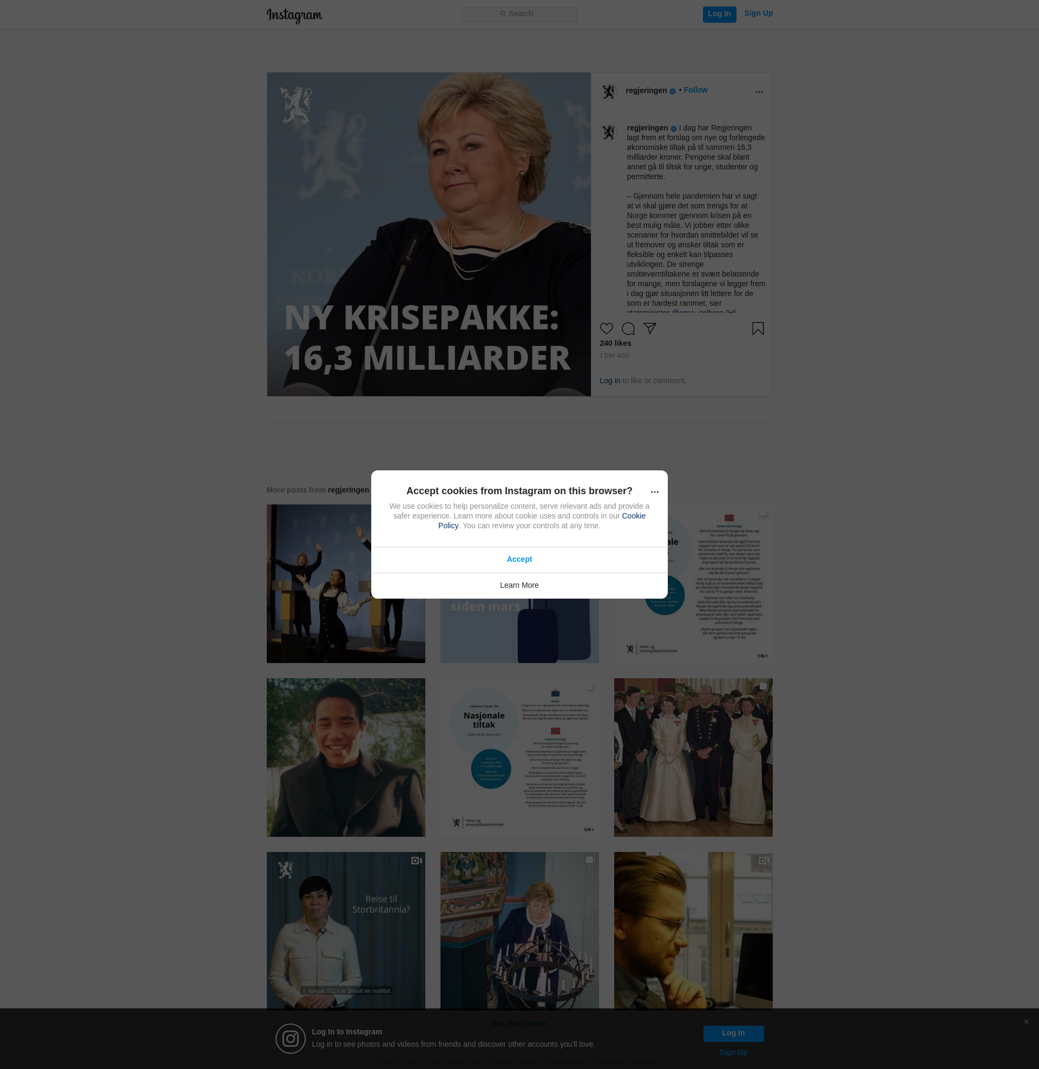This screenshot has width=1039, height=1069.
Task: Click Learn More in cookie dialog
Action: [519, 586]
